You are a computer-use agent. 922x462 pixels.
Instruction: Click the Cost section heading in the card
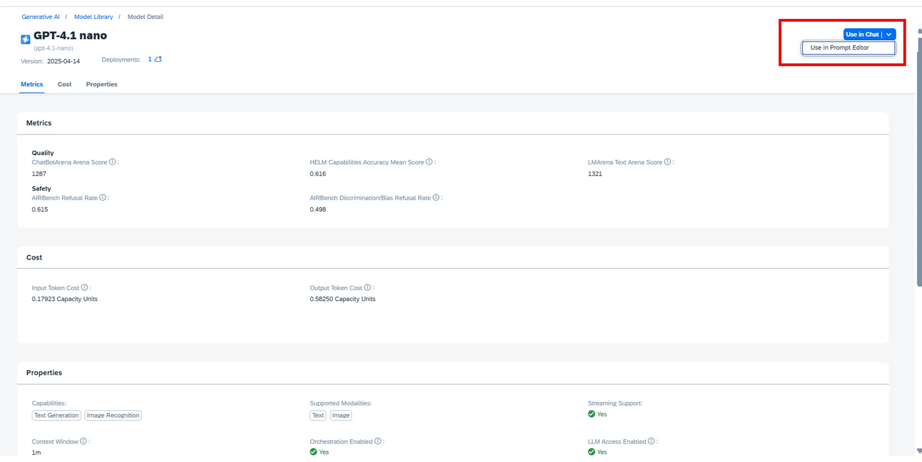point(34,257)
